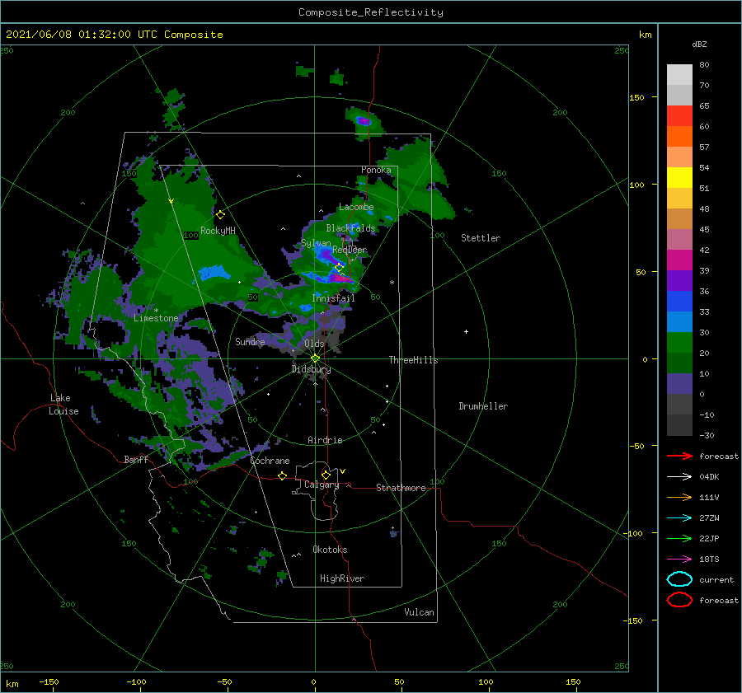Click the Composite_Reflectivity title
Screen dimensions: 742x693
point(370,12)
